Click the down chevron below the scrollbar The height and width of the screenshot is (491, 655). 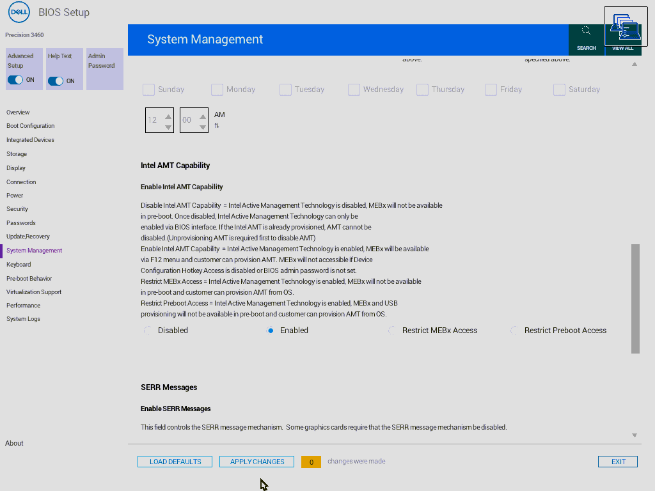pyautogui.click(x=635, y=435)
